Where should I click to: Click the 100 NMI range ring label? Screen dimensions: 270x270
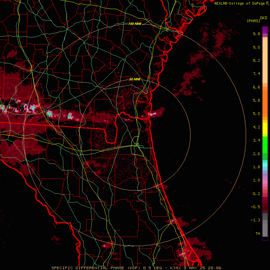[135, 24]
